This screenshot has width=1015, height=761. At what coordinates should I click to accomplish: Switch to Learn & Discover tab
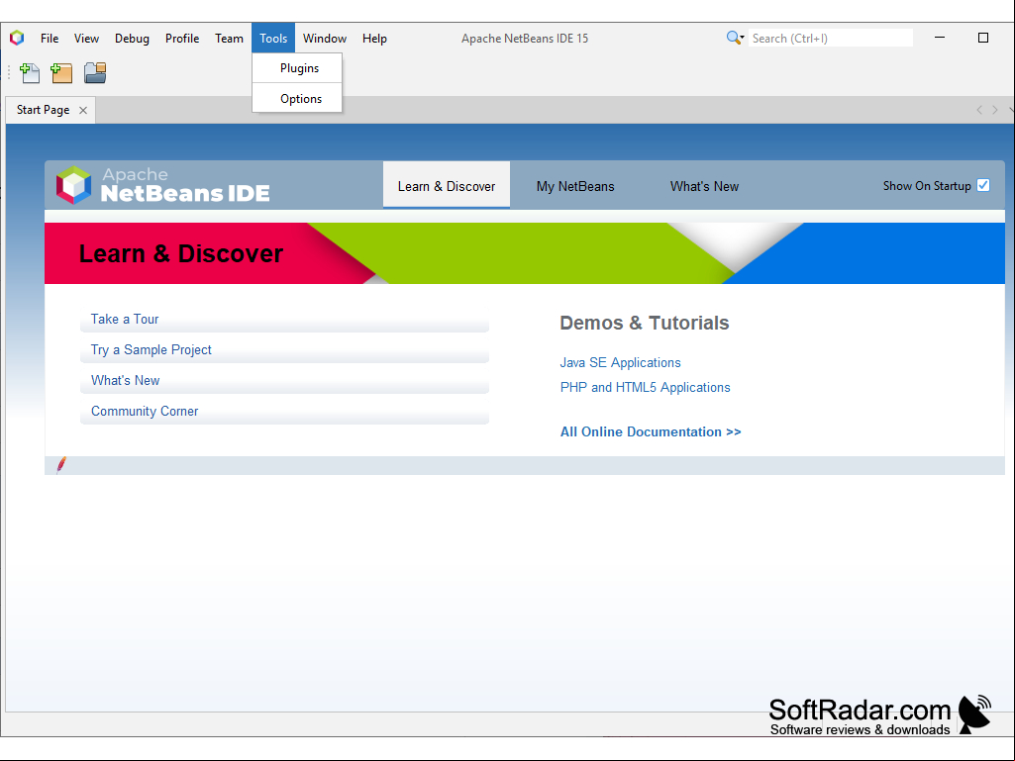pos(447,186)
